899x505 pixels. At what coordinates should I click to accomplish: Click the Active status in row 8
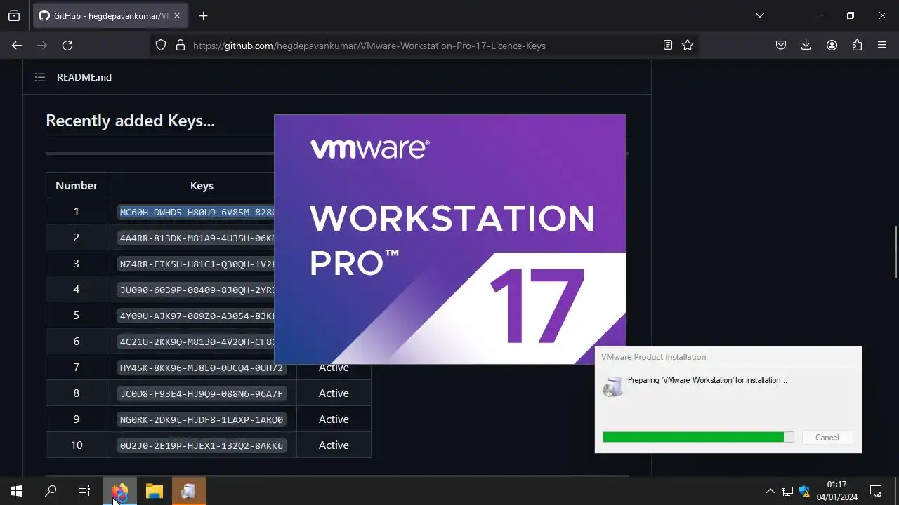coord(334,393)
